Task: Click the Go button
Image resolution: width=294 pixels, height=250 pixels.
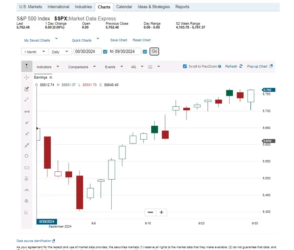Action: click(x=154, y=51)
